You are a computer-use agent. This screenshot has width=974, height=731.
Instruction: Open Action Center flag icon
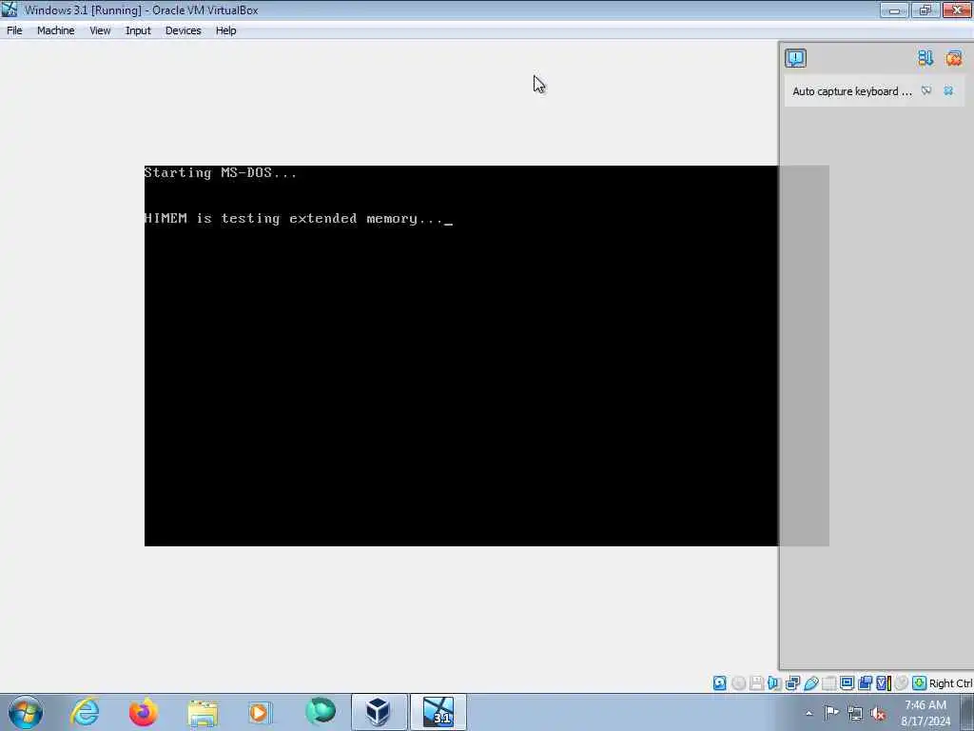pyautogui.click(x=831, y=713)
